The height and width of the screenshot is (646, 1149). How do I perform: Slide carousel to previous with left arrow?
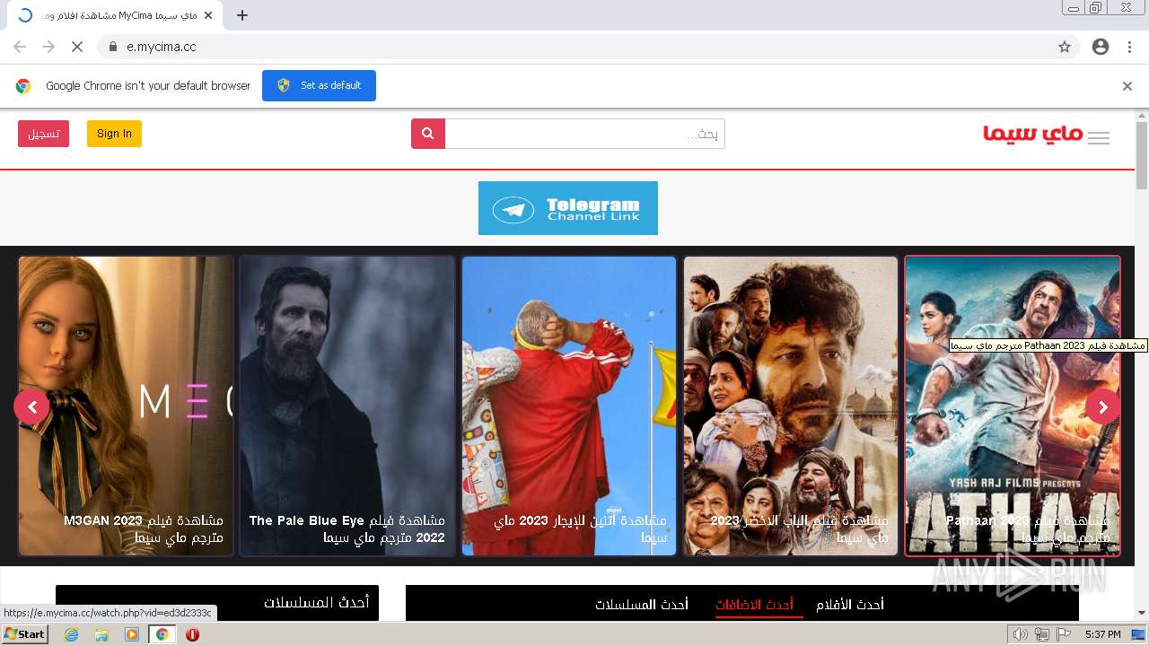(31, 406)
